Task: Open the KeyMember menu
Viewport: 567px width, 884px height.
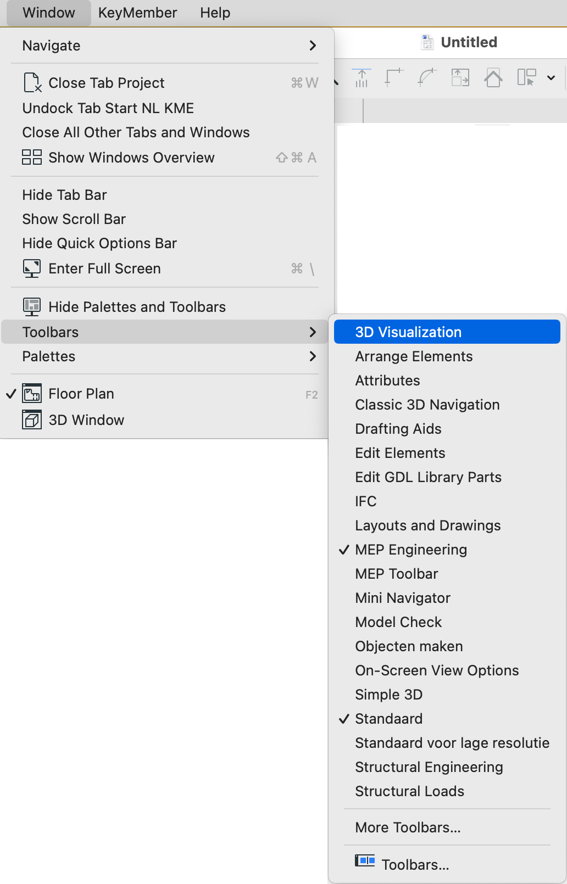Action: (x=137, y=13)
